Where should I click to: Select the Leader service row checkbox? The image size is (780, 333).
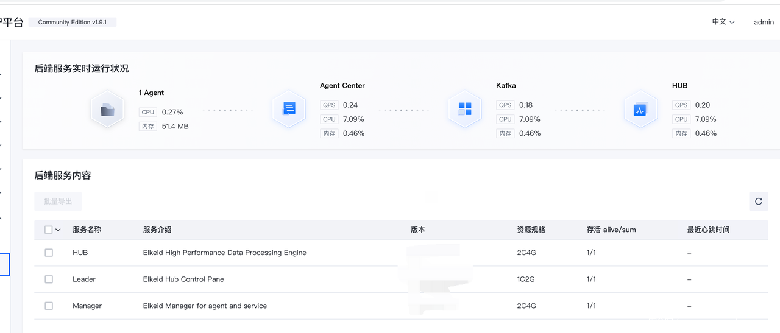(49, 279)
